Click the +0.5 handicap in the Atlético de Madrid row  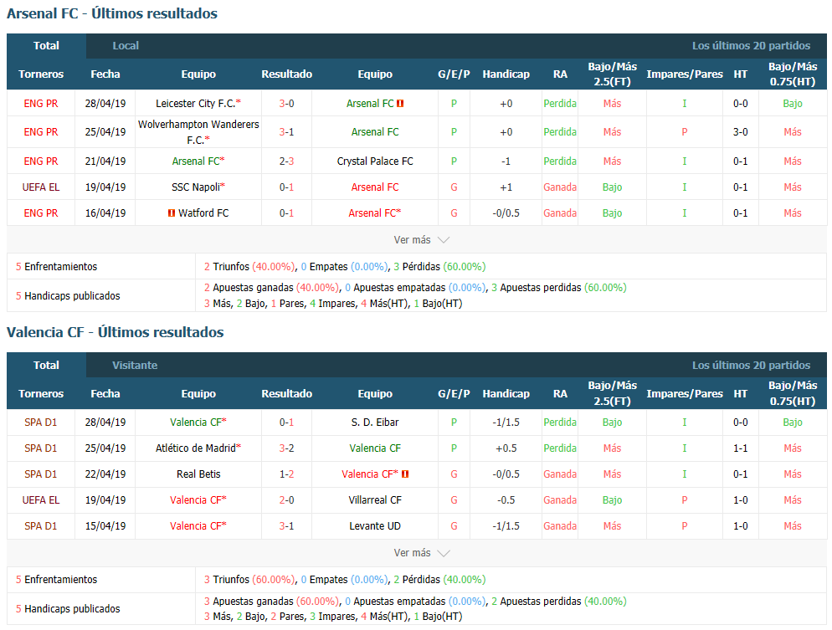pyautogui.click(x=506, y=448)
